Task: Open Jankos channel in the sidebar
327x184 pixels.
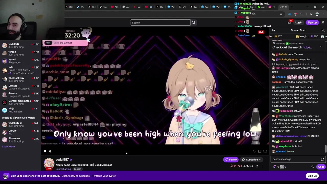Action: (x=20, y=95)
